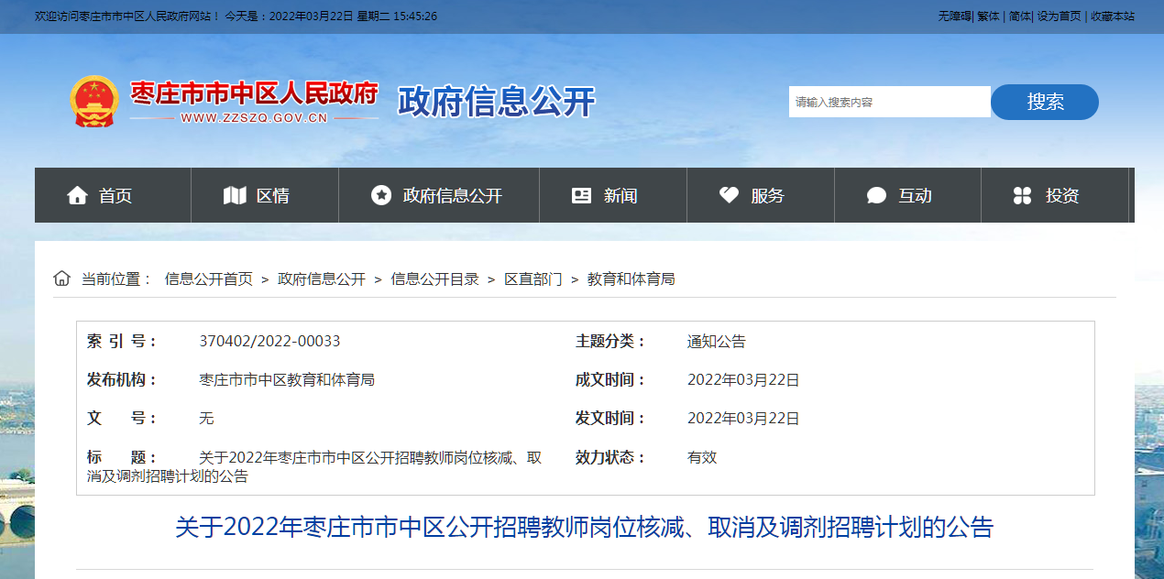Click the news card icon beside 新闻
Image resolution: width=1164 pixels, height=579 pixels.
click(x=581, y=195)
